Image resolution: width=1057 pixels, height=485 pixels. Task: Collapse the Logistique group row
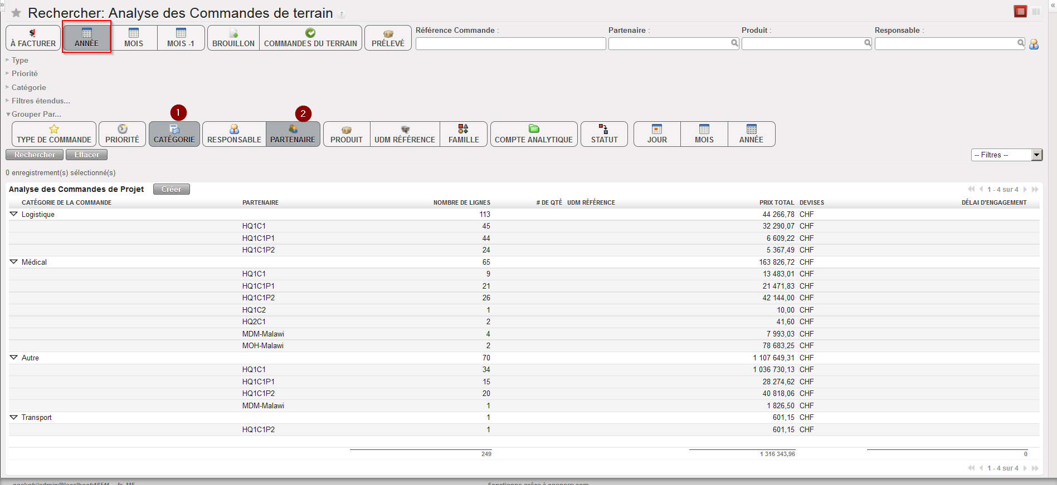14,214
